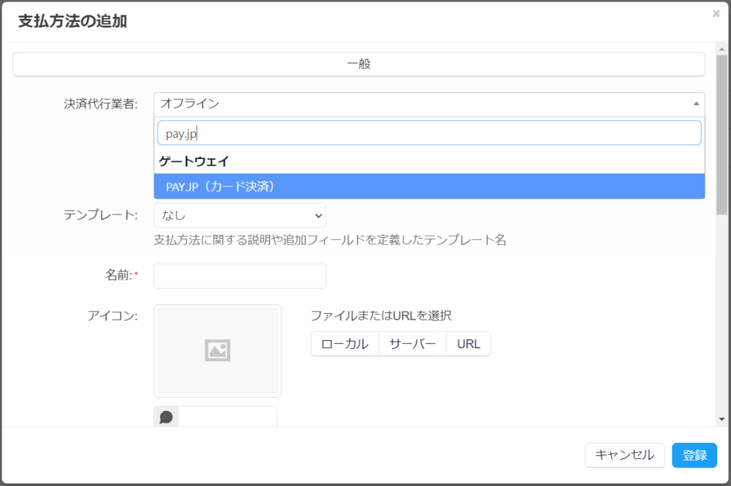Close the dialog with the X icon
The image size is (731, 486).
click(x=716, y=13)
